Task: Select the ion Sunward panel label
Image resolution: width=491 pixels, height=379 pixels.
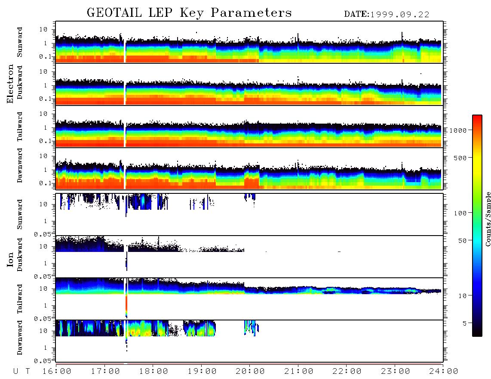Action: (20, 214)
